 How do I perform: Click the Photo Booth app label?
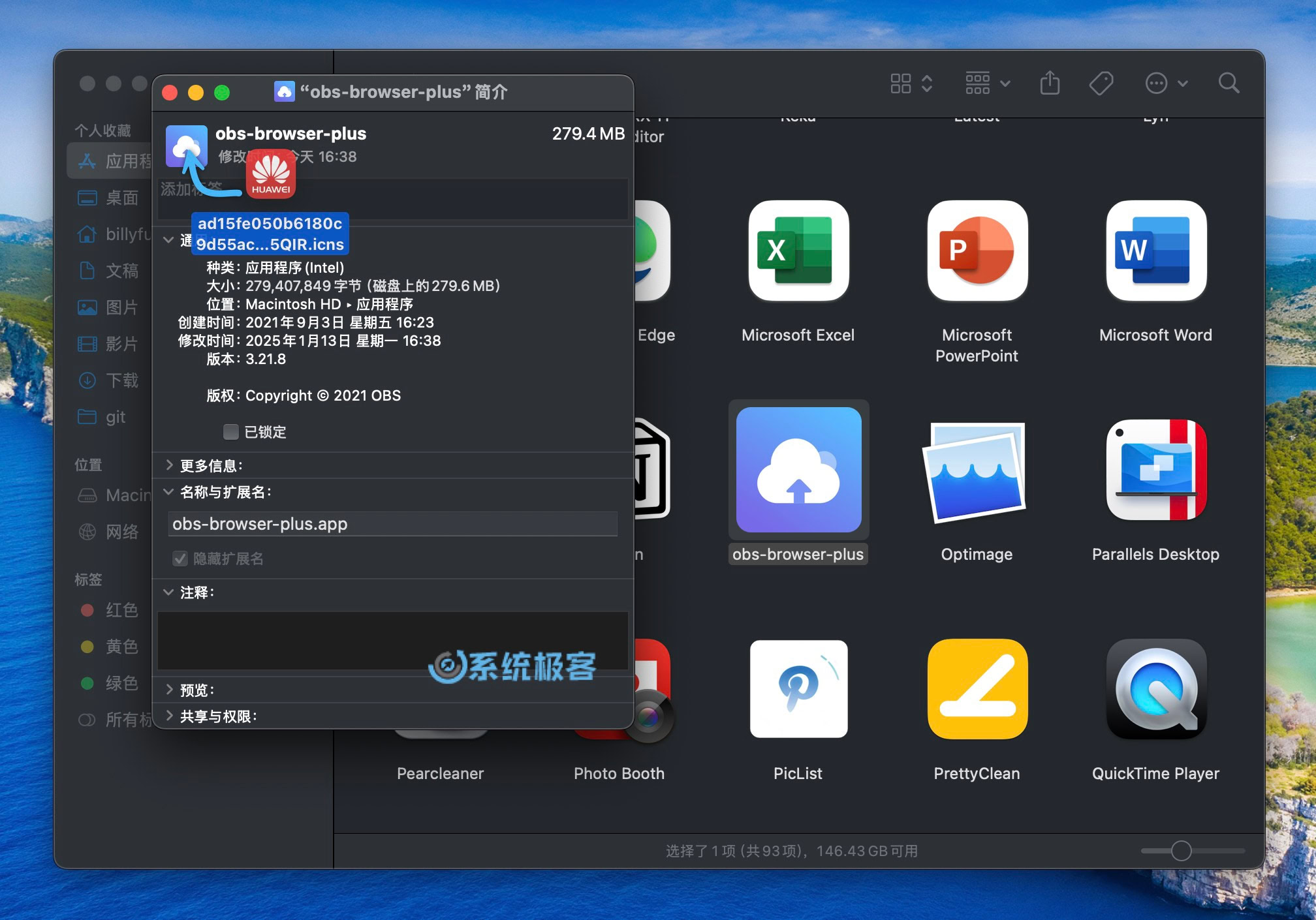click(619, 773)
